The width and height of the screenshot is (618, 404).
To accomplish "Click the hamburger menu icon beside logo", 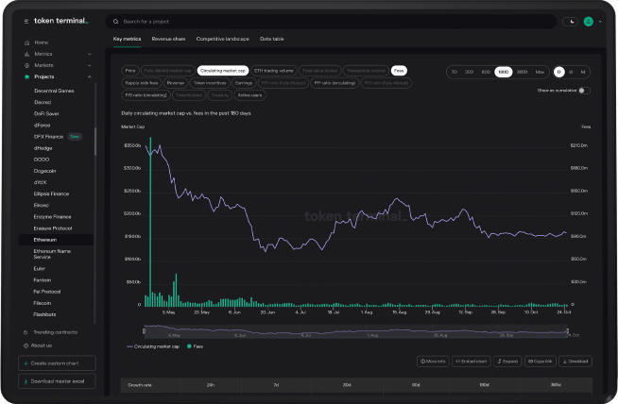I will [26, 20].
